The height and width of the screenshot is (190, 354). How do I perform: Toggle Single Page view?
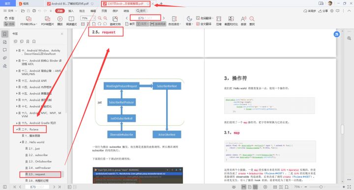coord(130,24)
